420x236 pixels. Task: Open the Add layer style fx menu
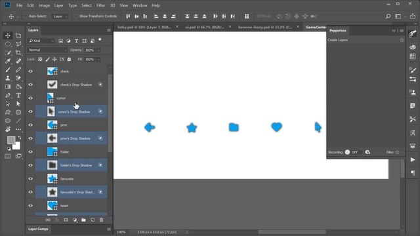[57, 220]
